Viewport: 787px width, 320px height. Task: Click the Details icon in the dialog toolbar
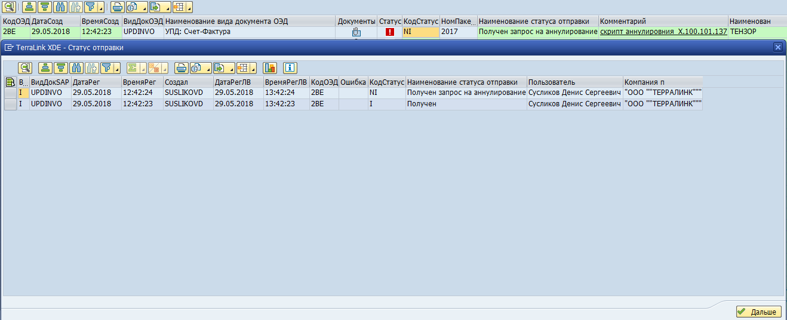click(x=24, y=68)
